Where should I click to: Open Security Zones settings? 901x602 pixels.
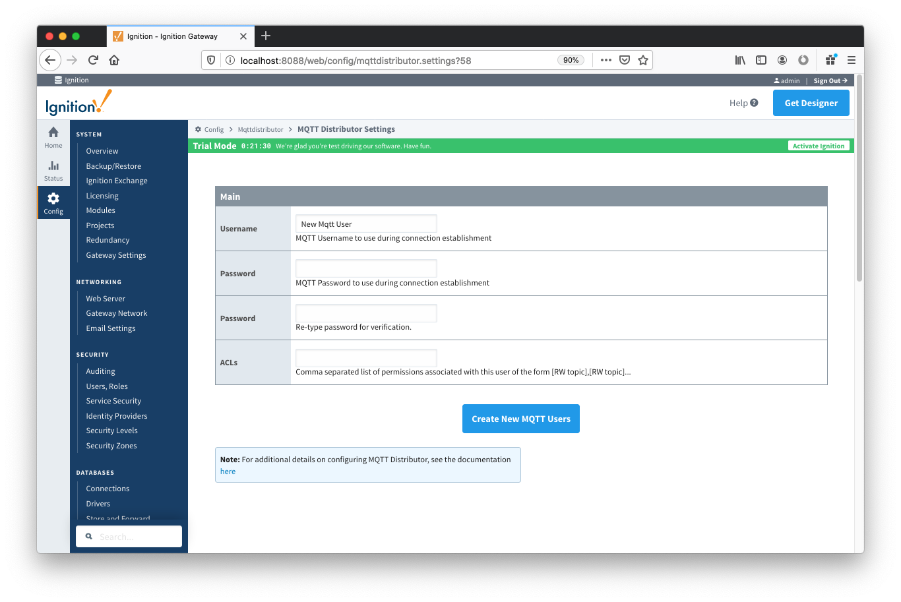[111, 446]
